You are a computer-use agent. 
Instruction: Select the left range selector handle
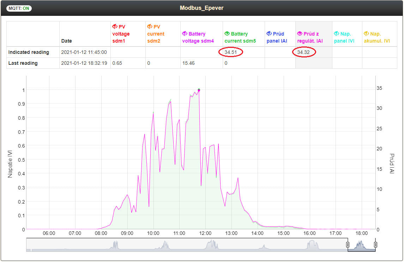[348, 244]
